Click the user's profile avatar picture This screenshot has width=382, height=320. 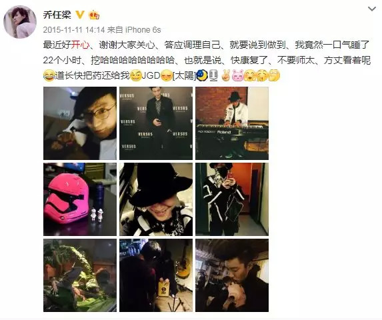20,22
